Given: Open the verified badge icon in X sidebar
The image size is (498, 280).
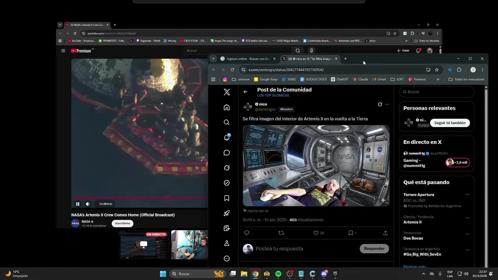Looking at the screenshot, I should tap(227, 183).
